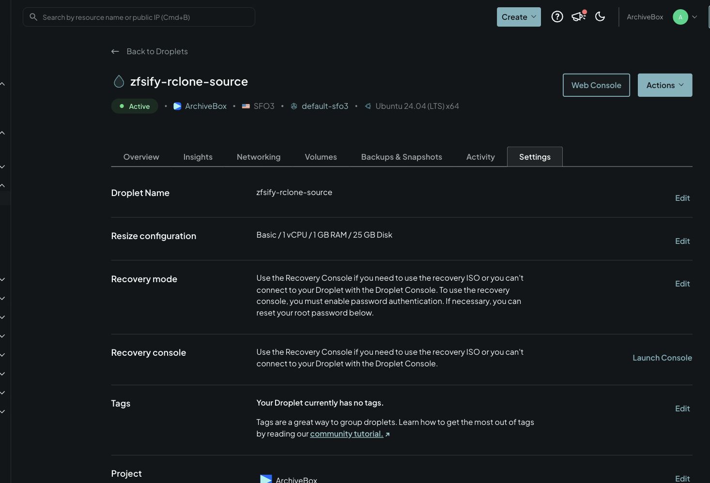Click the Active status badge
The image size is (710, 483).
click(135, 106)
